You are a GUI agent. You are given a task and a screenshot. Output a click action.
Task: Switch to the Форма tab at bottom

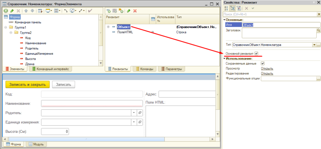[x=13, y=144]
